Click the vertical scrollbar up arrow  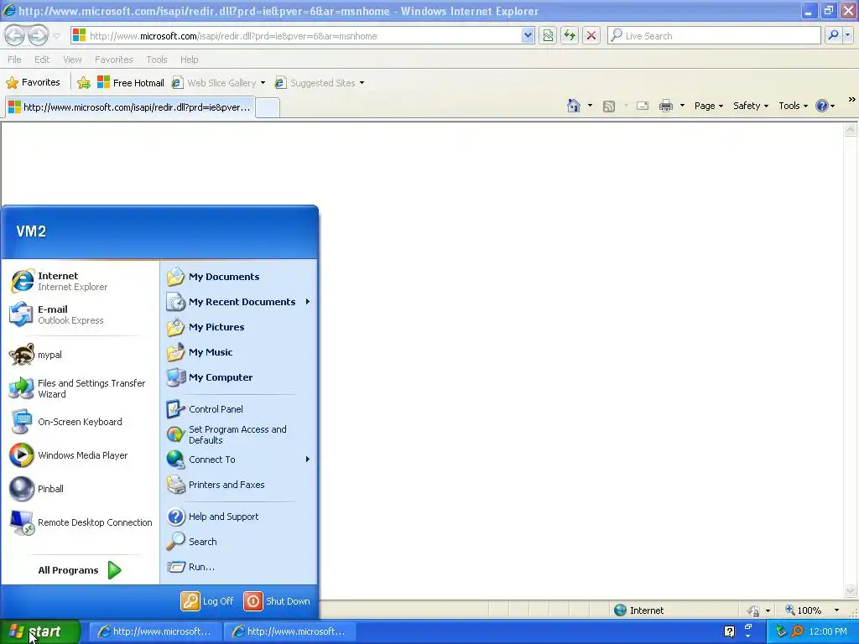click(851, 130)
